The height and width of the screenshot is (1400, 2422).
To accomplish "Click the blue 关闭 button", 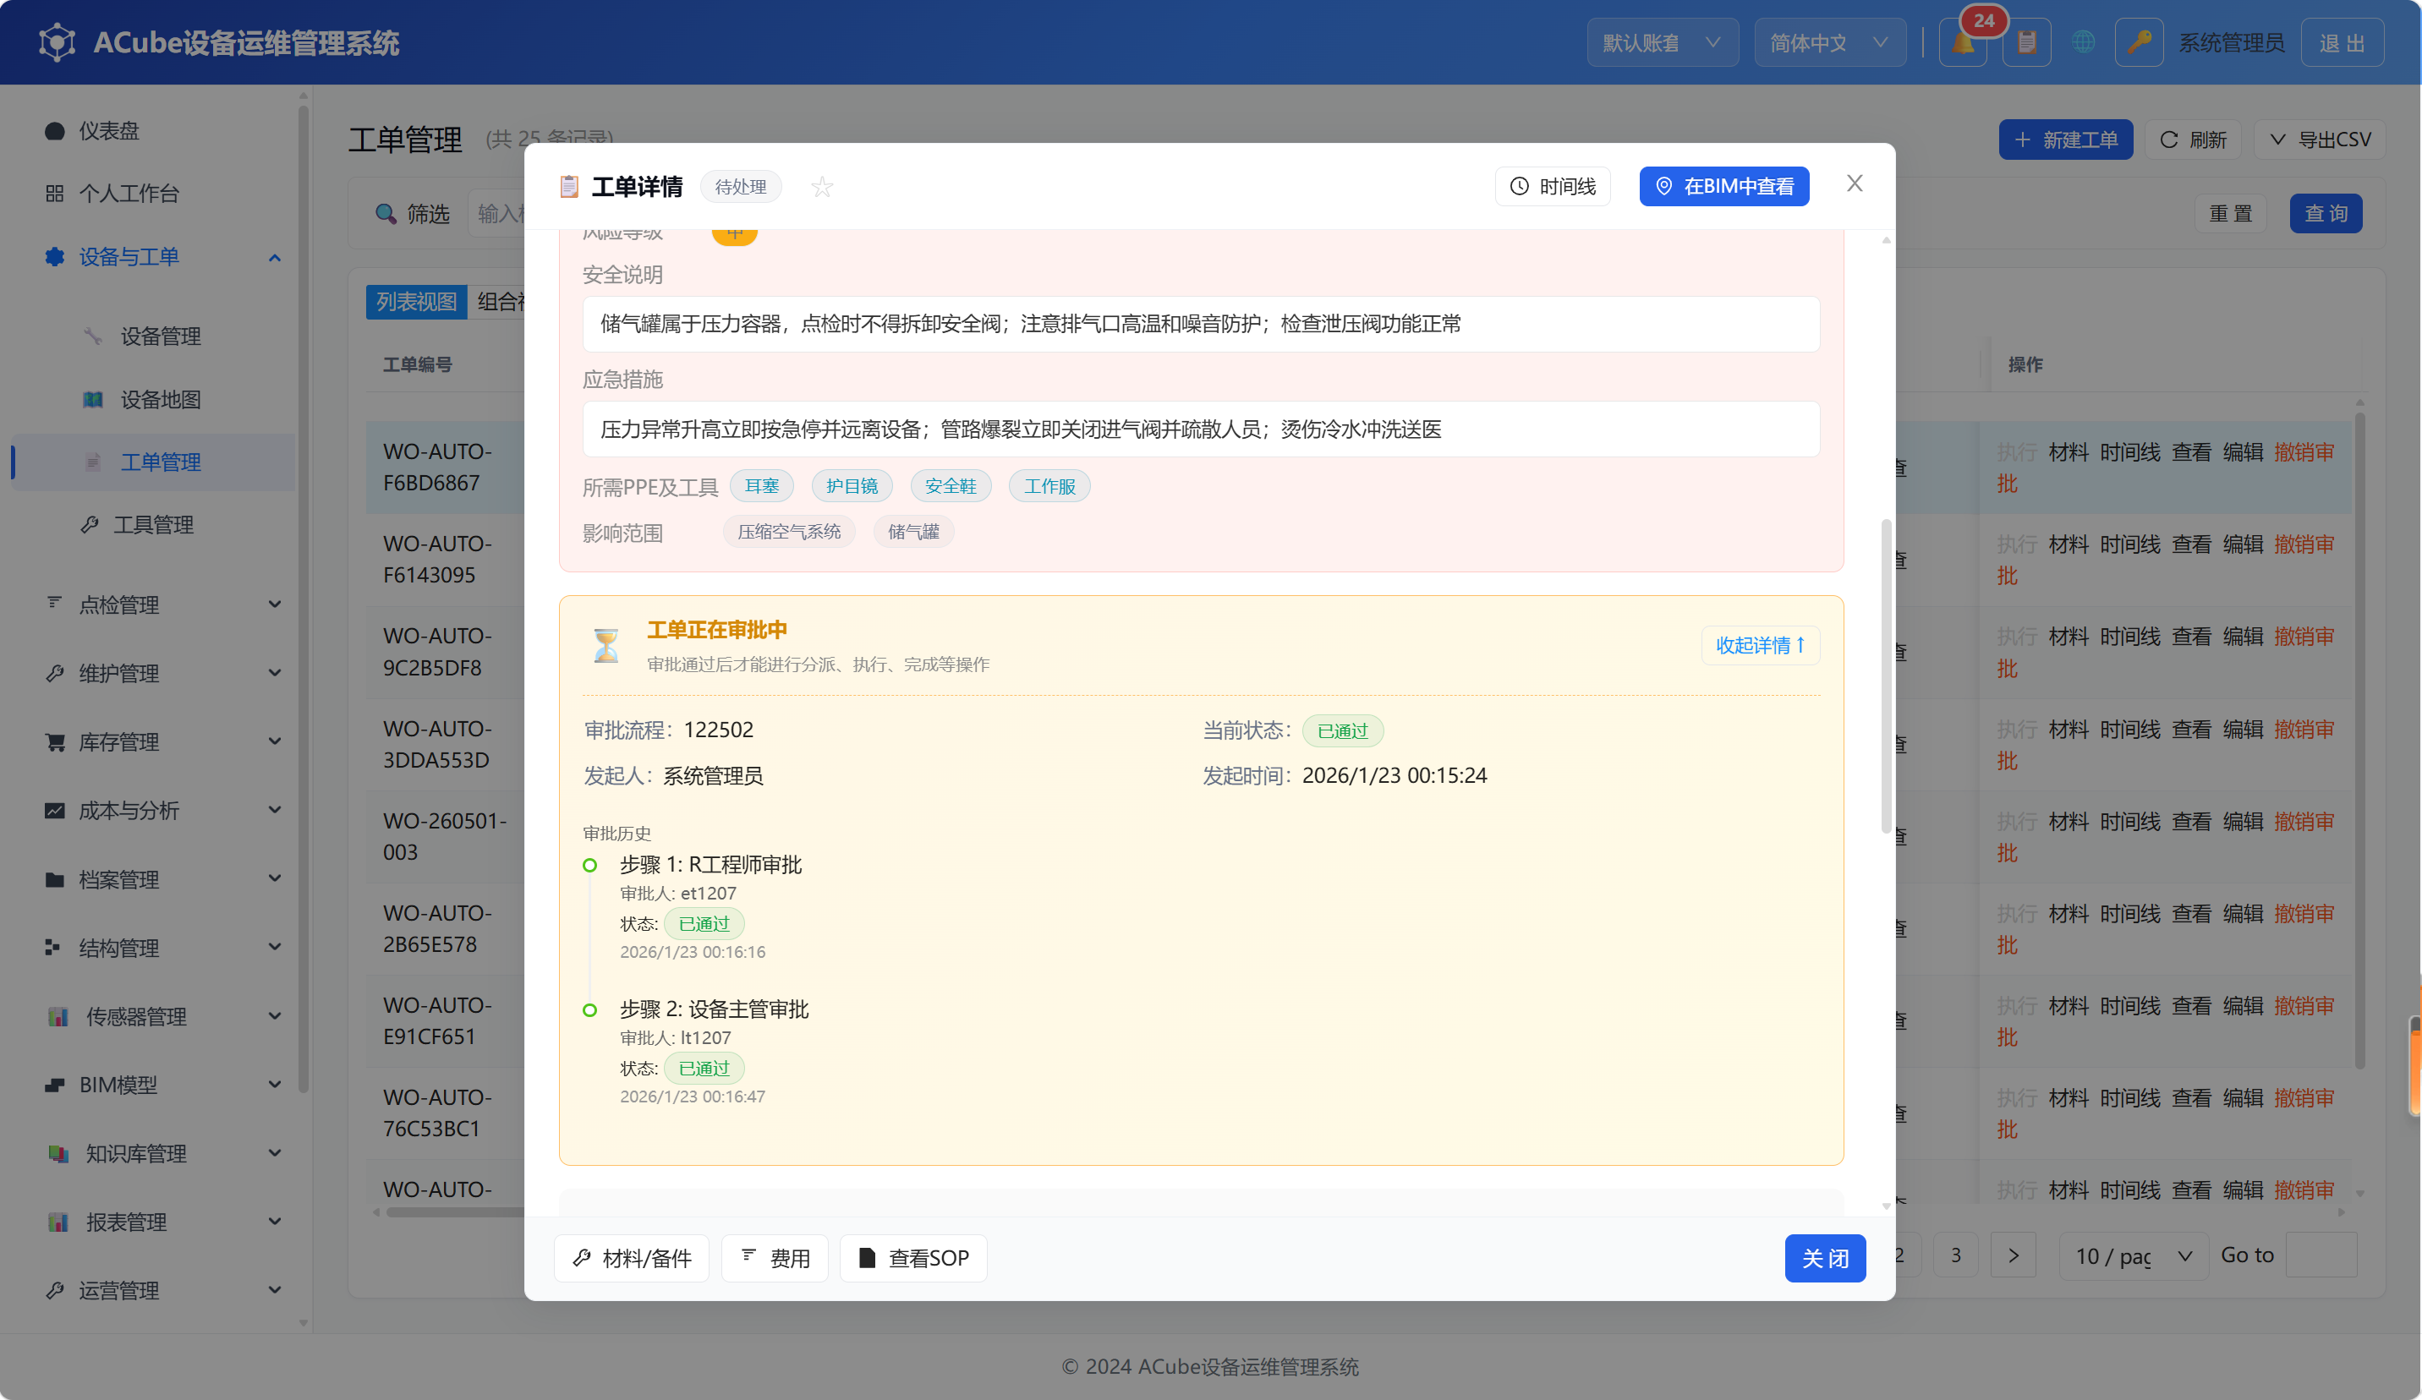I will [x=1824, y=1258].
